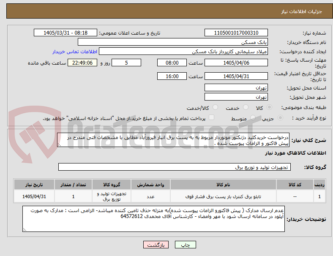Click the need number field 1105001017000310
Image resolution: width=333 pixels, height=256 pixels.
[236, 33]
